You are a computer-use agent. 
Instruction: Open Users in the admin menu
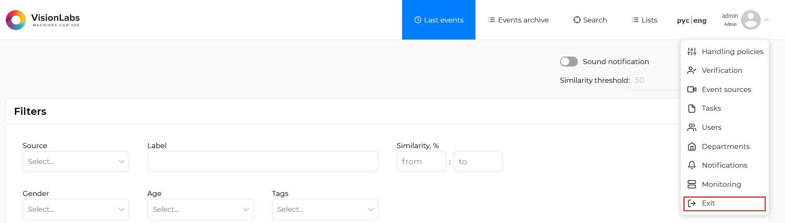pyautogui.click(x=711, y=127)
